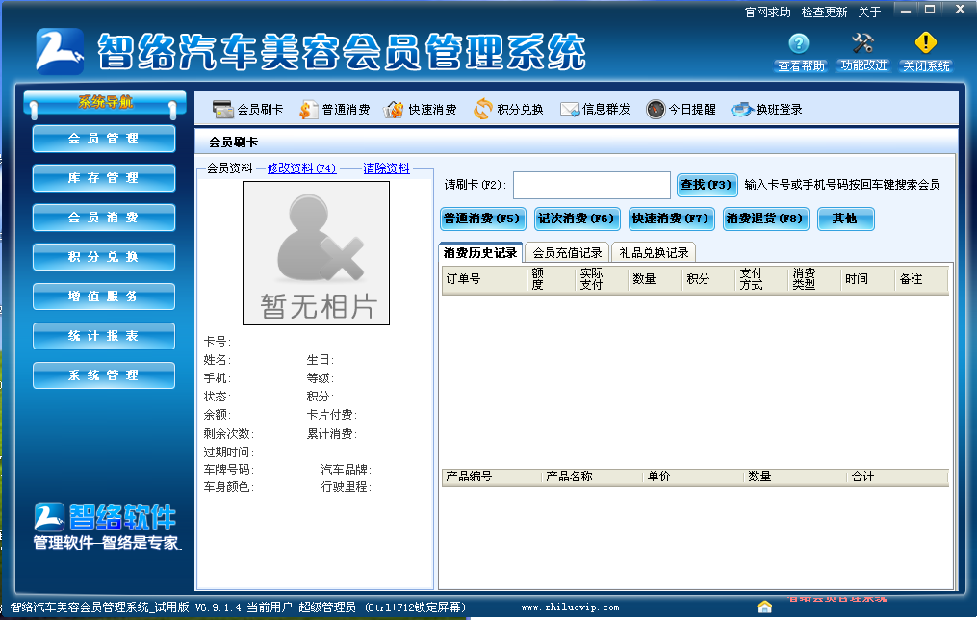Click the 检查更新 menu item

[x=824, y=12]
